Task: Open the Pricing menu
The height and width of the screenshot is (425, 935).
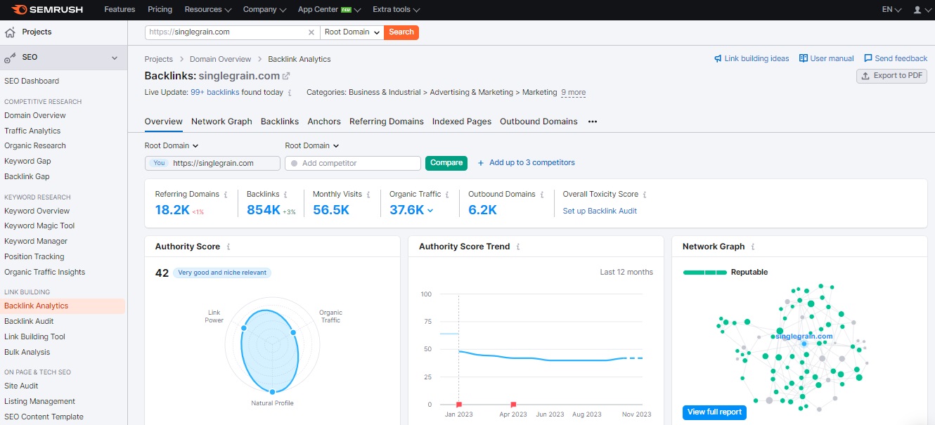Action: point(160,10)
